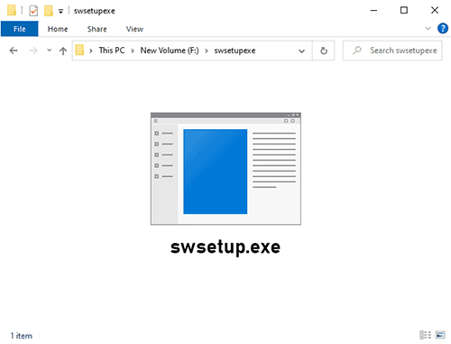Open Explorer Help icon

[443, 29]
